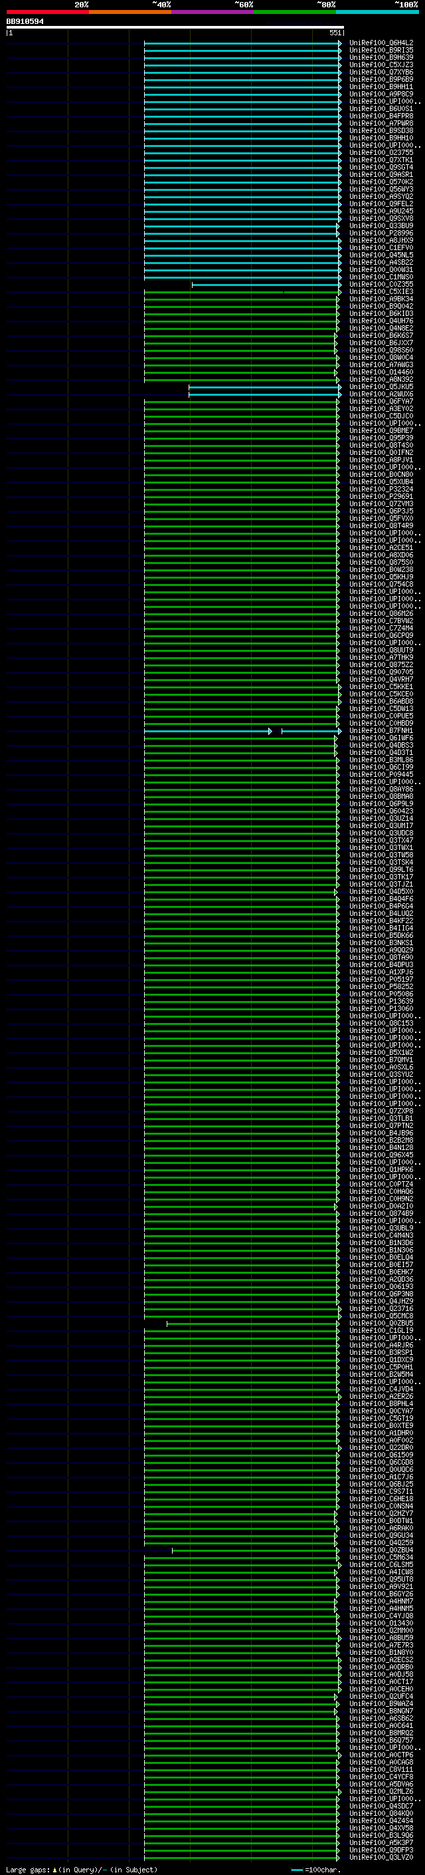Click the orange ~40% identity legend segment
This screenshot has width=425, height=1875.
click(x=130, y=12)
